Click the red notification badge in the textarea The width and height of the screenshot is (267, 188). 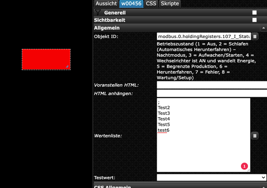pos(244,166)
